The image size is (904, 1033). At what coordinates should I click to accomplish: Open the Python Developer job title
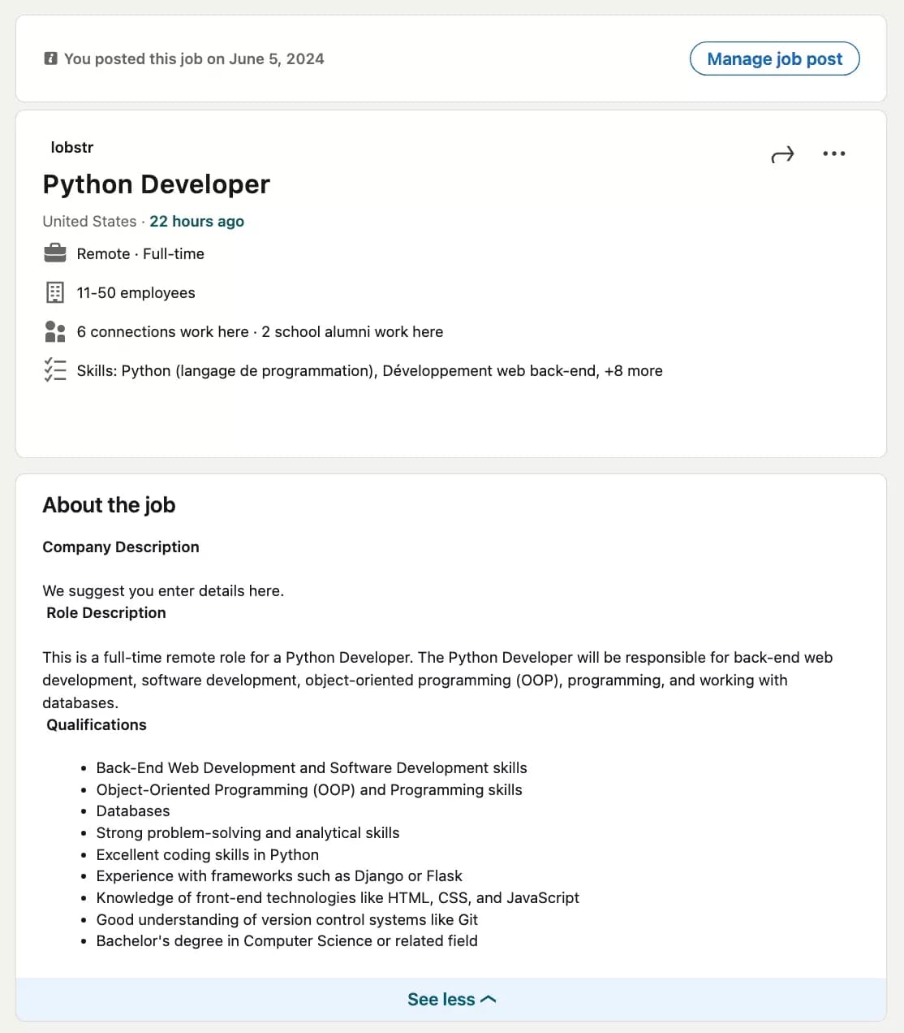coord(156,184)
